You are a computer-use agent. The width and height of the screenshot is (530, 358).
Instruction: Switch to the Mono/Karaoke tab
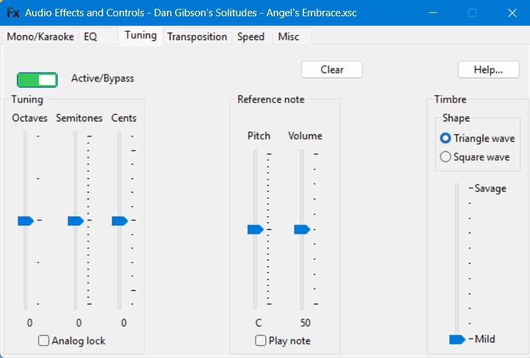pyautogui.click(x=40, y=37)
